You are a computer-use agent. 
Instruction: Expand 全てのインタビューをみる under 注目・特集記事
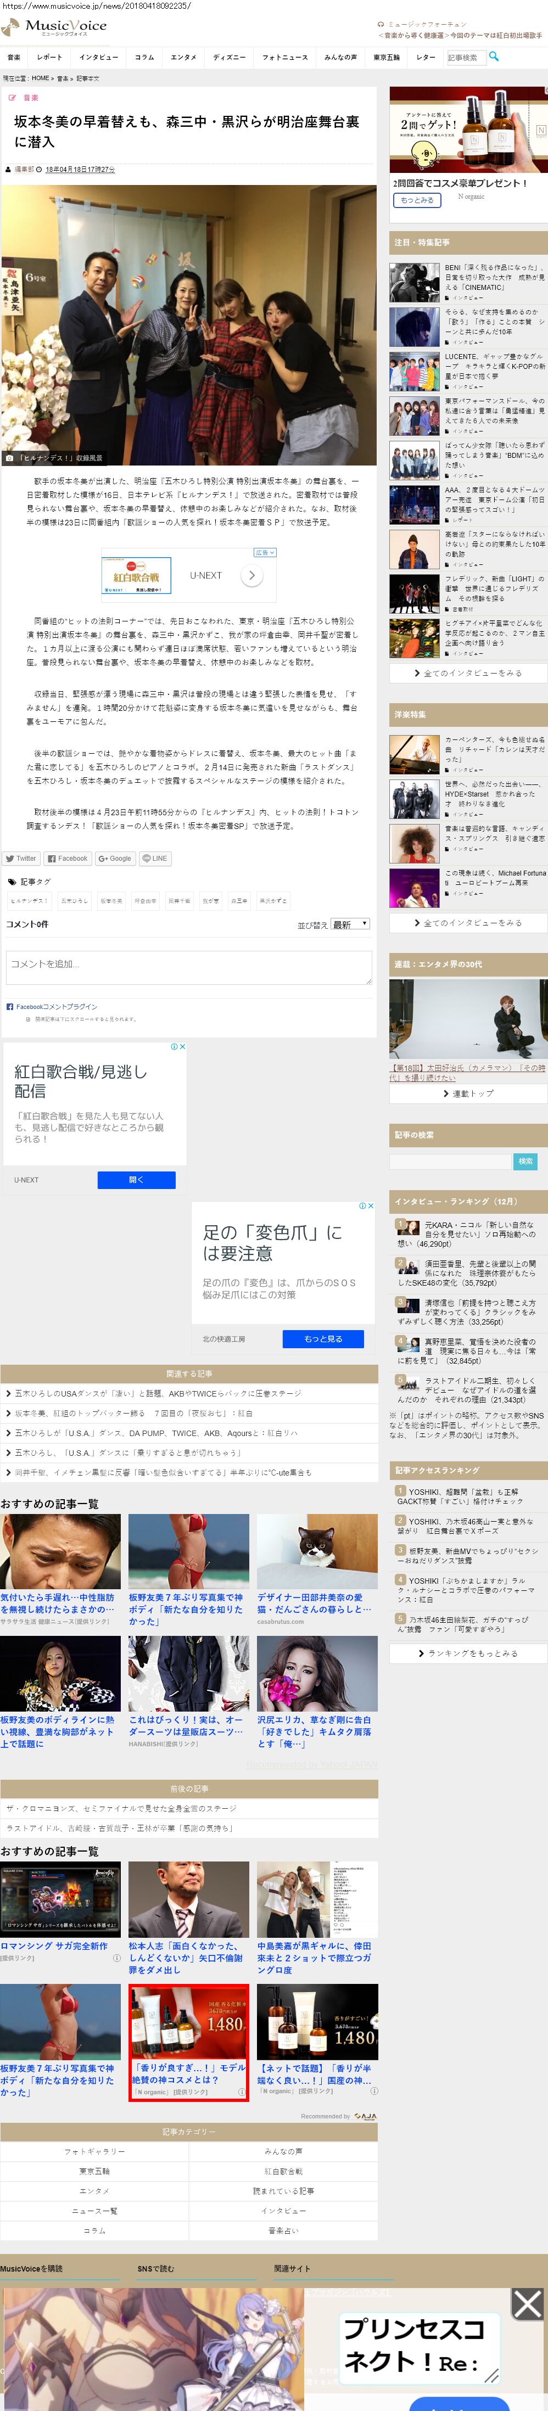pyautogui.click(x=467, y=673)
